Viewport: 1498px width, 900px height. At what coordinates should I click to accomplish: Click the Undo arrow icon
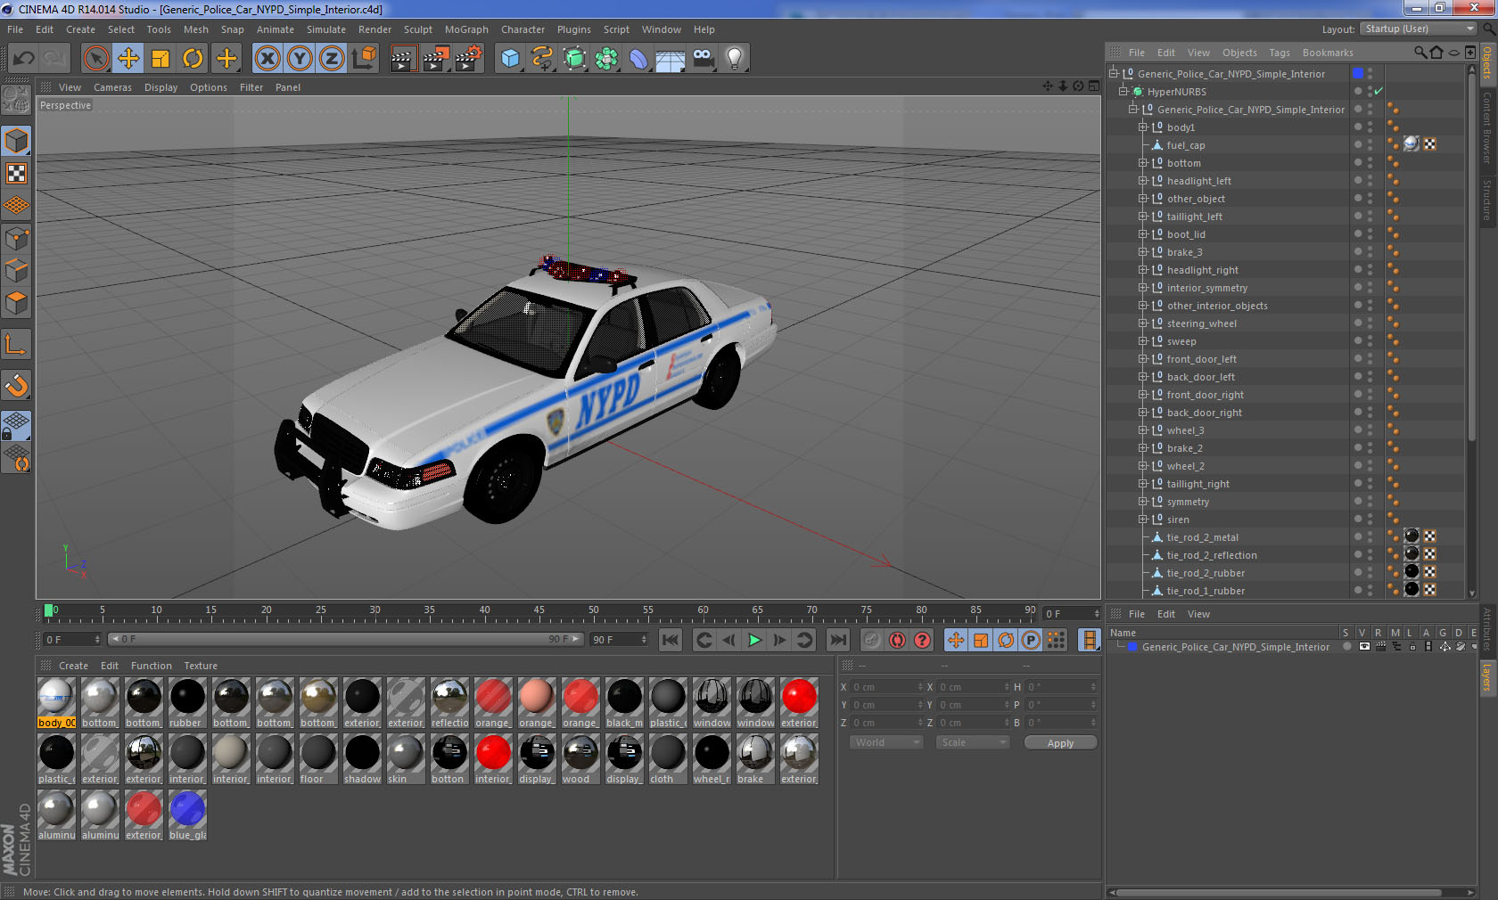point(24,59)
